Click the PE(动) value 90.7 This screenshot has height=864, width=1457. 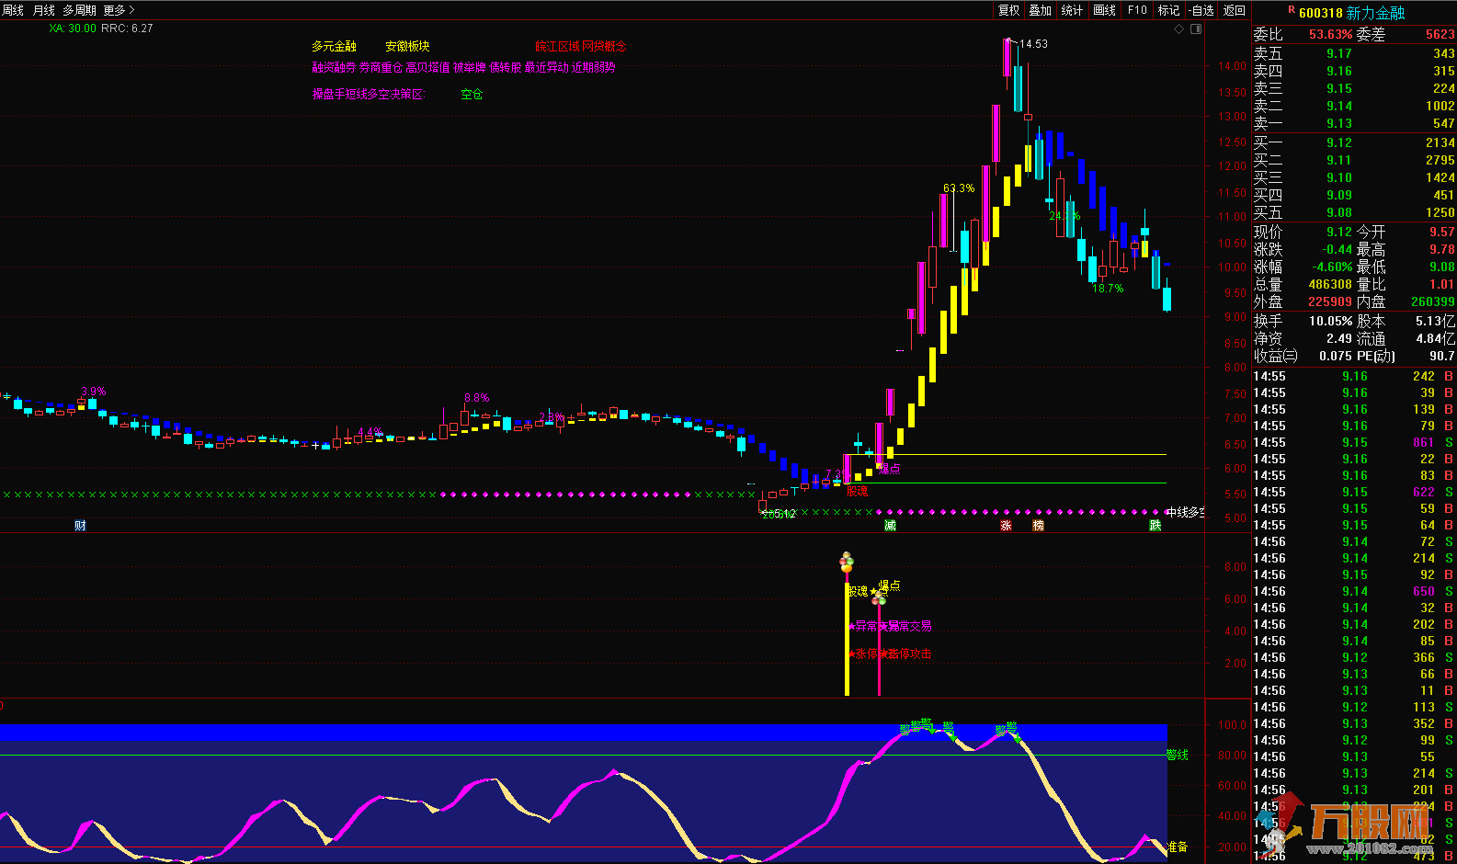(x=1442, y=357)
